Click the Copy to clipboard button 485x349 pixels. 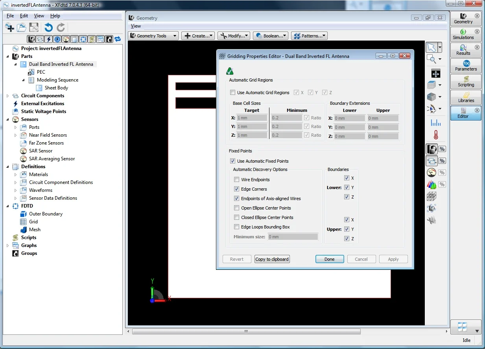click(272, 259)
